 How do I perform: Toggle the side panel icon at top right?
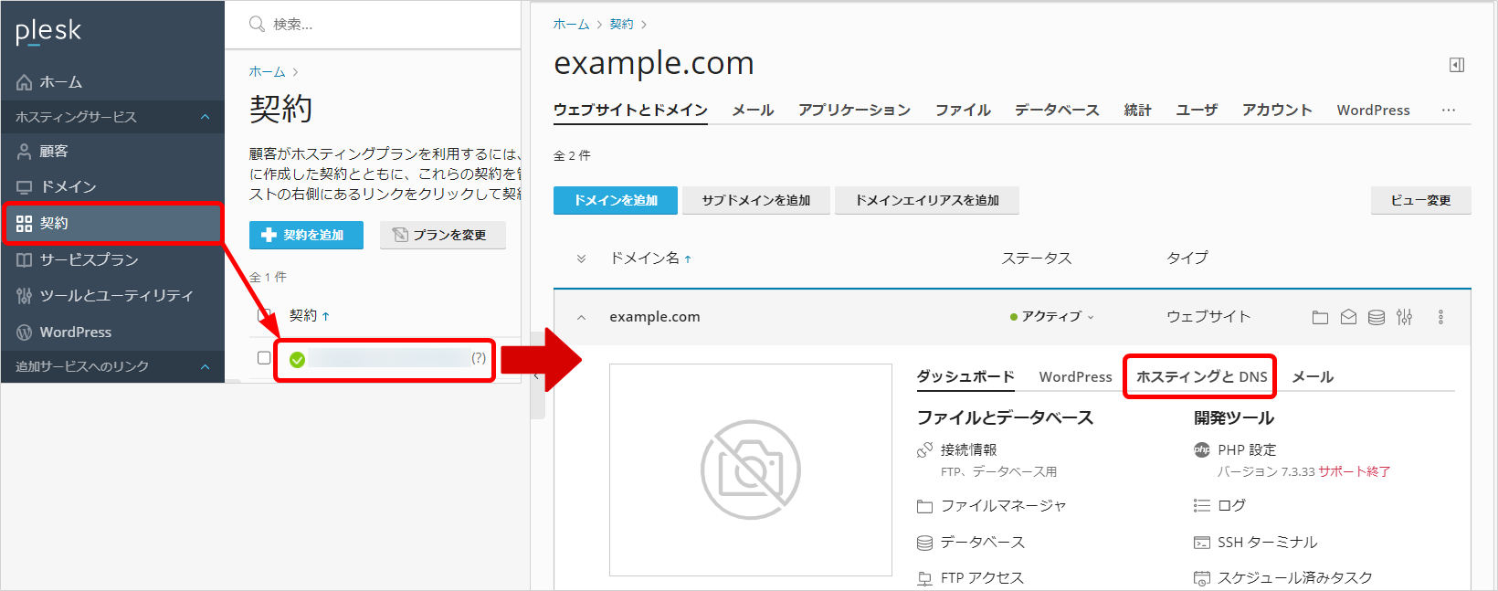1457,65
